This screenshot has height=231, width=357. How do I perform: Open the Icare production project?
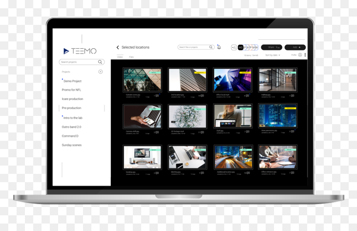point(72,99)
